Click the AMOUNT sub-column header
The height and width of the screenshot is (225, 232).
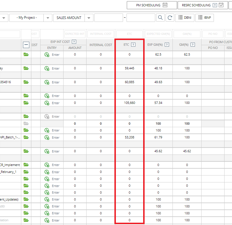[x=75, y=48]
